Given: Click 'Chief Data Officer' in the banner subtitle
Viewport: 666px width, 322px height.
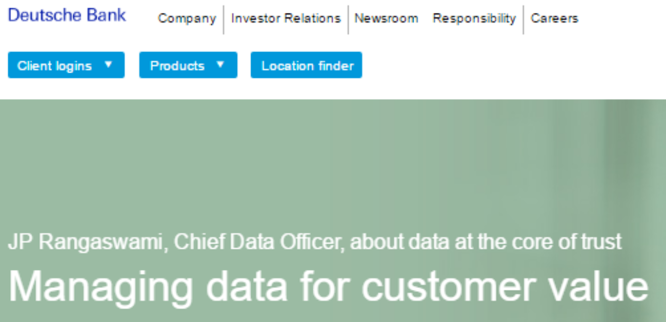Looking at the screenshot, I should click(257, 241).
